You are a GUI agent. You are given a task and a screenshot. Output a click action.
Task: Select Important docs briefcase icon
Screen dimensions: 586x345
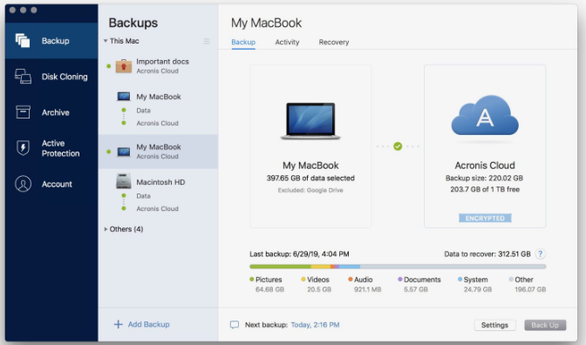[x=123, y=66]
